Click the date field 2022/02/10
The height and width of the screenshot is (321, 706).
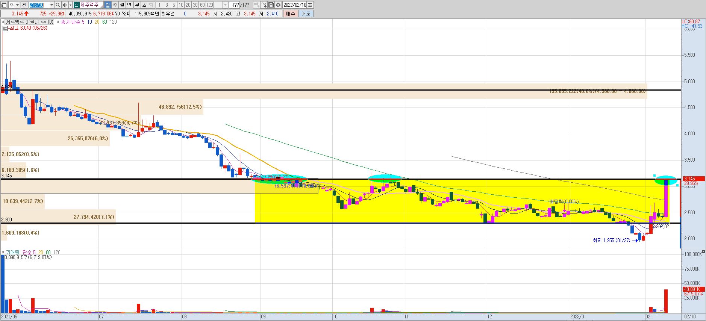coord(295,5)
